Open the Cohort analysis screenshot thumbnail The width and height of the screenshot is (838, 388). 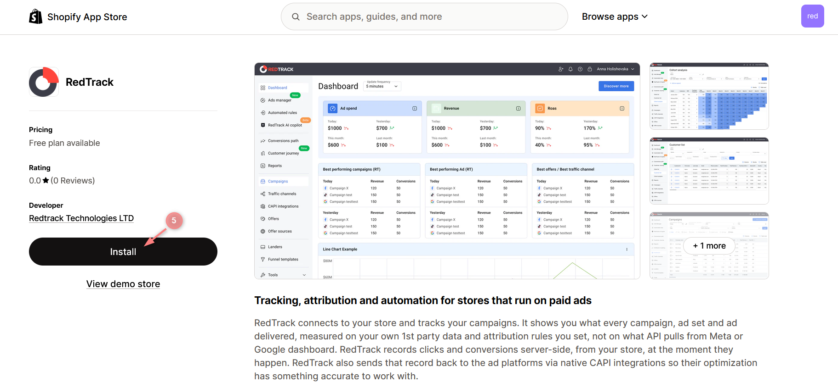point(709,96)
